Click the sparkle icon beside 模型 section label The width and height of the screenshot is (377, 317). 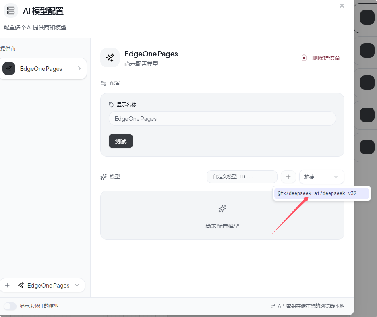coord(104,177)
